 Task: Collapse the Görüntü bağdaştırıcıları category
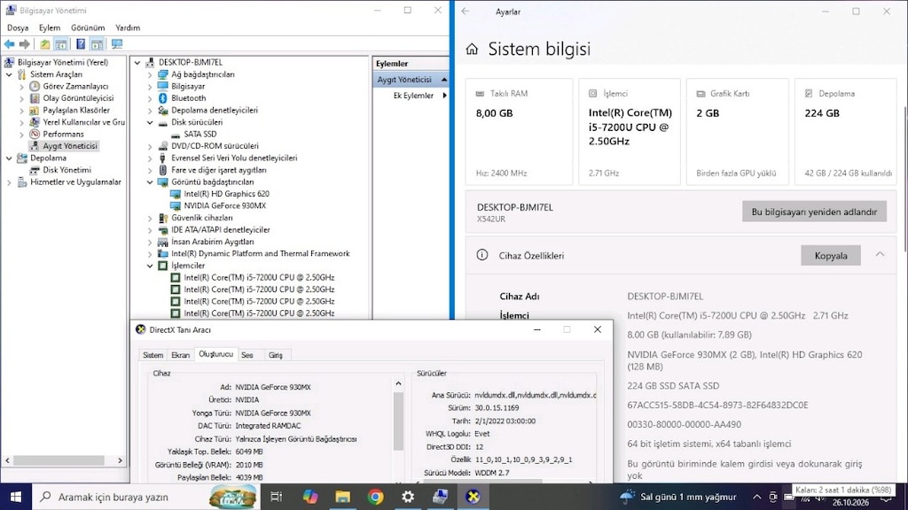point(150,182)
